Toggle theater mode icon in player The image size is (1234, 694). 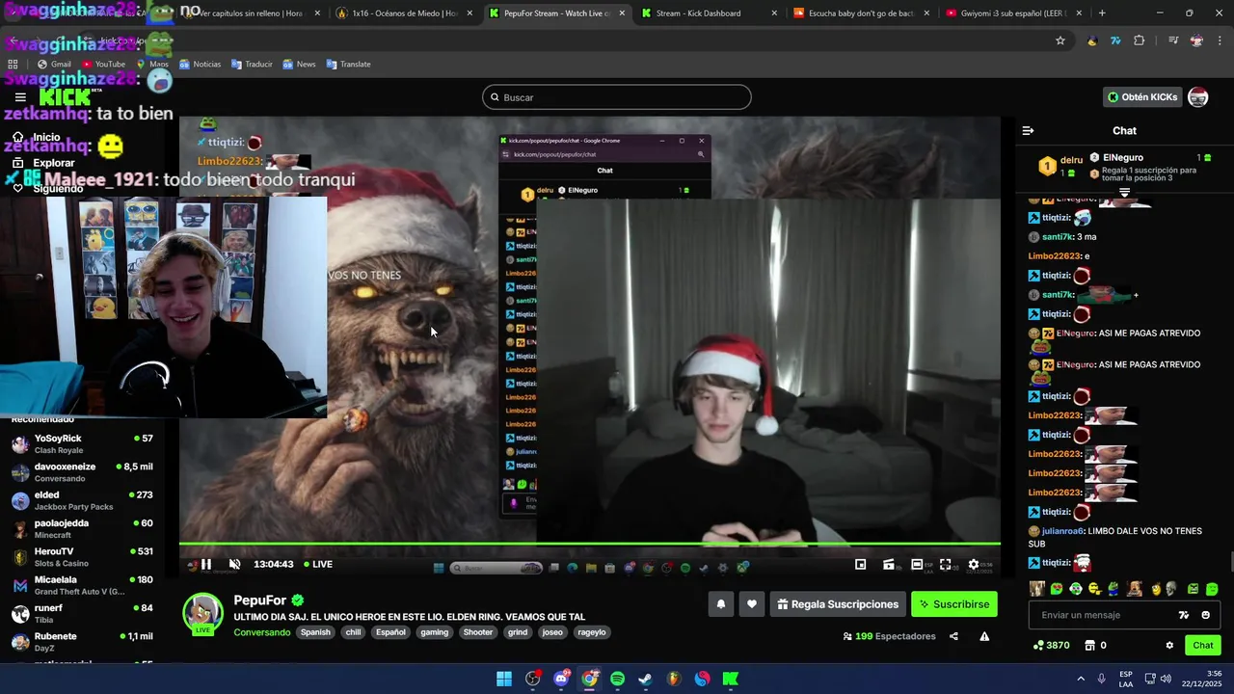[917, 565]
